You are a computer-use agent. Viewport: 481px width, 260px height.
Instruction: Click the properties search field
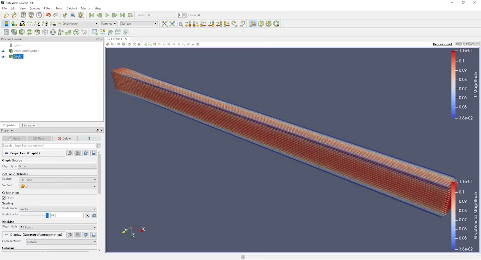click(48, 146)
